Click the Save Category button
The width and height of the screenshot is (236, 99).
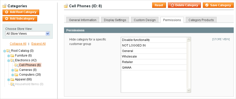pyautogui.click(x=218, y=5)
